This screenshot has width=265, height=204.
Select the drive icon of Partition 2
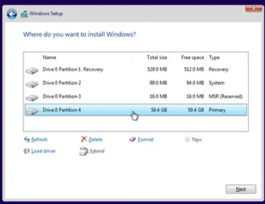point(32,84)
